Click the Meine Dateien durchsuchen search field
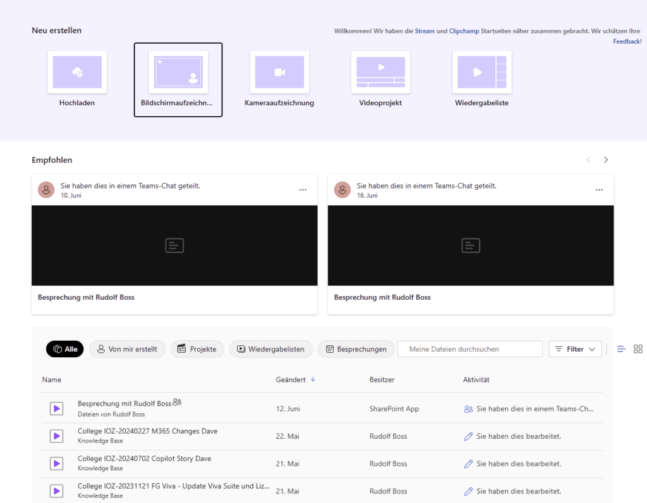The height and width of the screenshot is (503, 647). coord(469,349)
